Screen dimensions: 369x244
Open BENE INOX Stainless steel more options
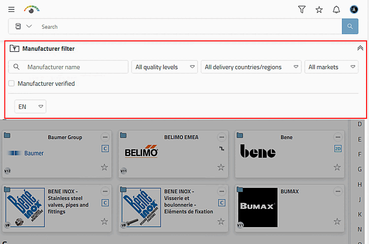coord(105,191)
